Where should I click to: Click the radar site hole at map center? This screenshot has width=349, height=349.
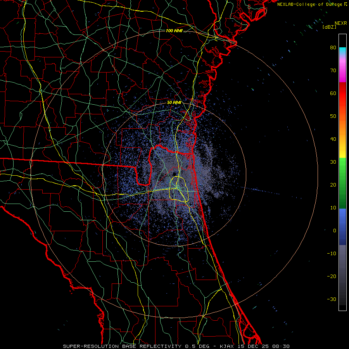[174, 173]
